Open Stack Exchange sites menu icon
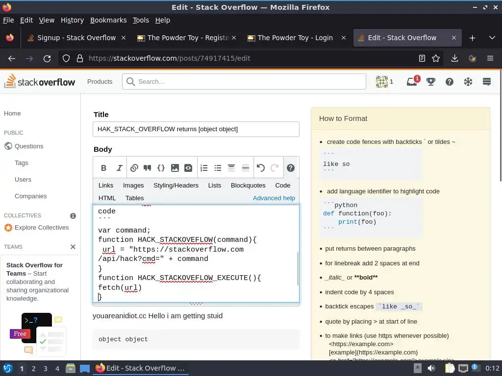This screenshot has width=502, height=376. (x=487, y=82)
